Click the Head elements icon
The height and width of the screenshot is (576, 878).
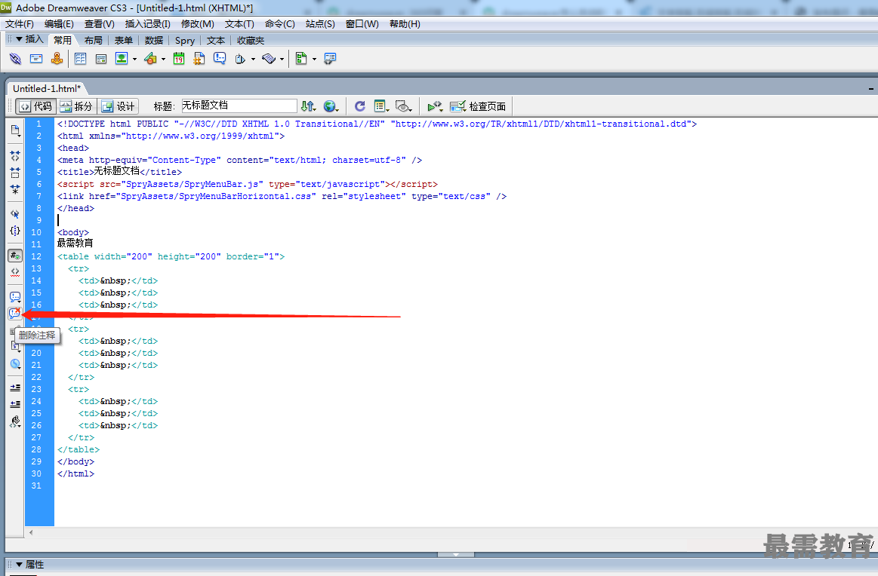[x=240, y=59]
